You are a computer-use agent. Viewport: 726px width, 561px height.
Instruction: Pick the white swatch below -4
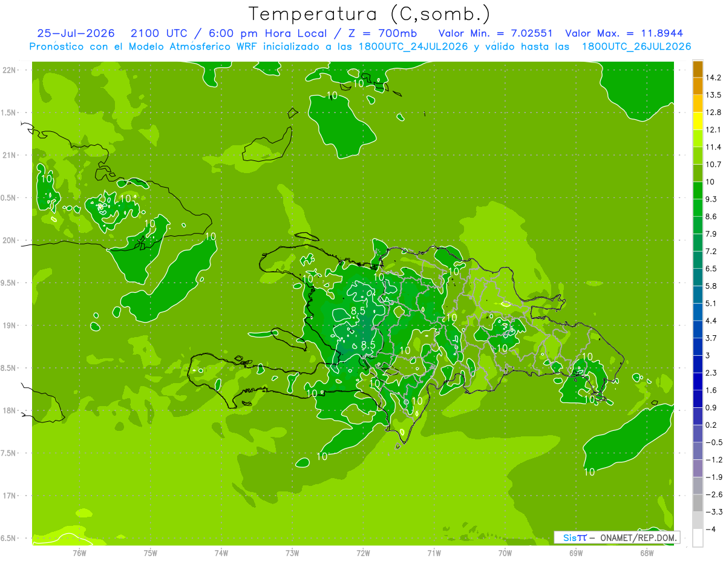pyautogui.click(x=698, y=537)
